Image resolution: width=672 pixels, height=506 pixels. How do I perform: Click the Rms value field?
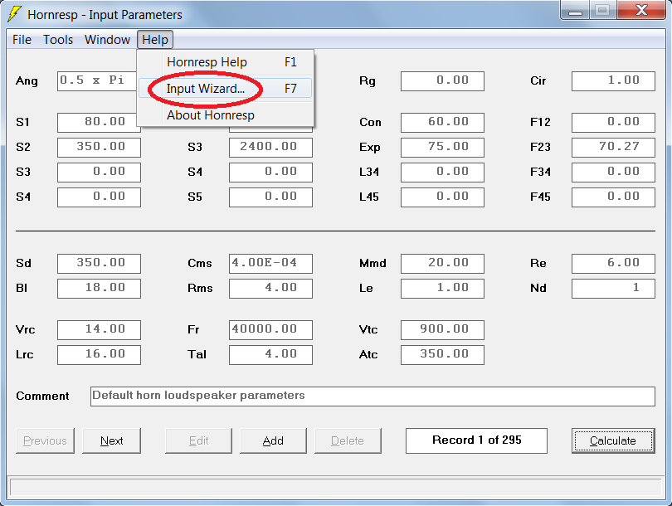pyautogui.click(x=270, y=289)
